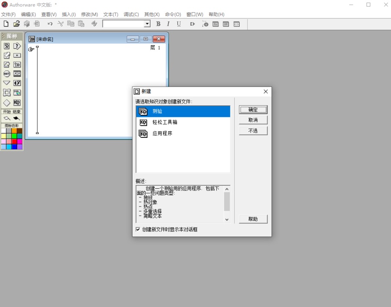Choose the orange icon color swatch
Image resolution: width=391 pixels, height=307 pixels.
14,131
